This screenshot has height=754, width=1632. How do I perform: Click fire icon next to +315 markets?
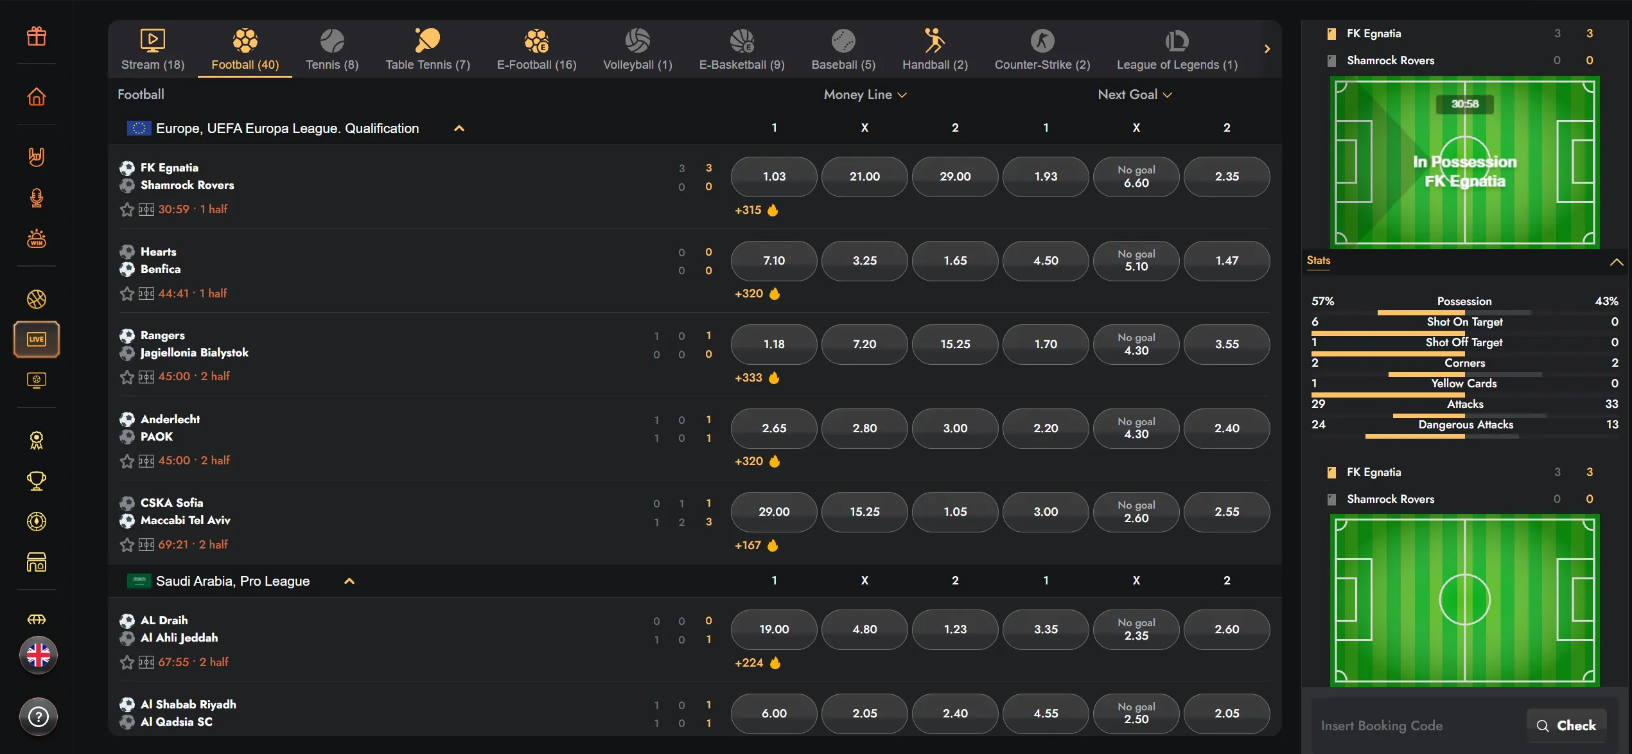coord(773,210)
